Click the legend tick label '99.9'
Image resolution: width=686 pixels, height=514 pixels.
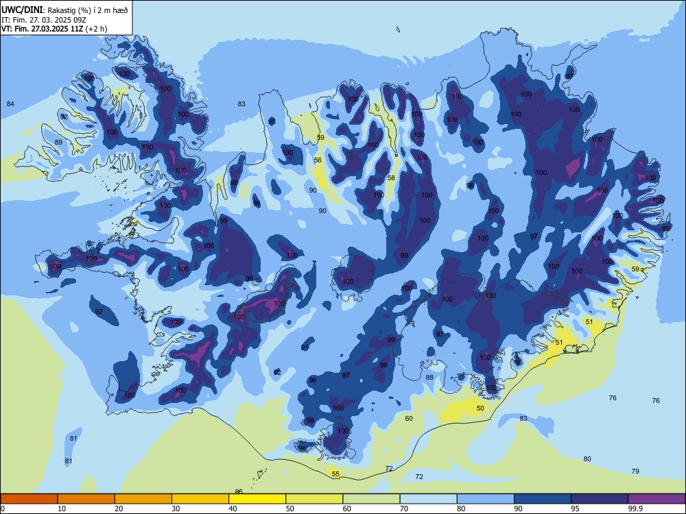(x=635, y=509)
